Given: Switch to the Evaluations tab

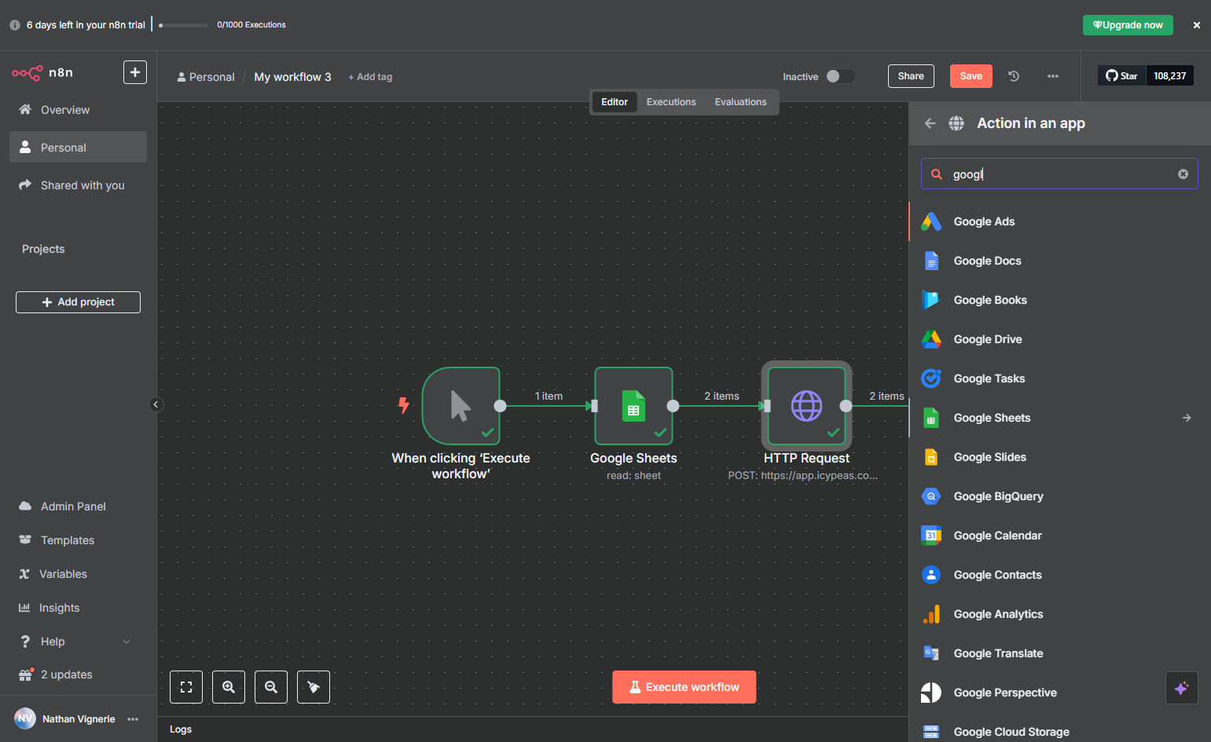Looking at the screenshot, I should coord(740,102).
